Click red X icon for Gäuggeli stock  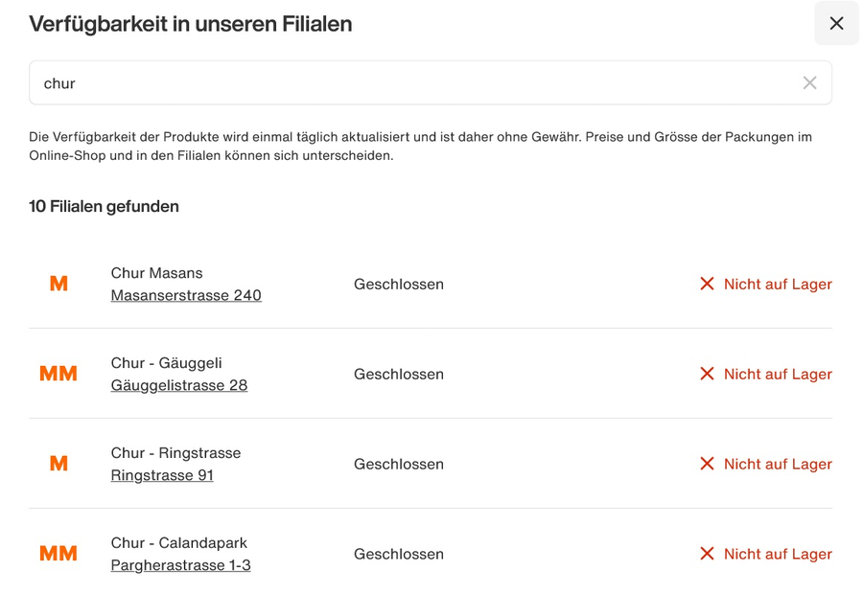707,374
